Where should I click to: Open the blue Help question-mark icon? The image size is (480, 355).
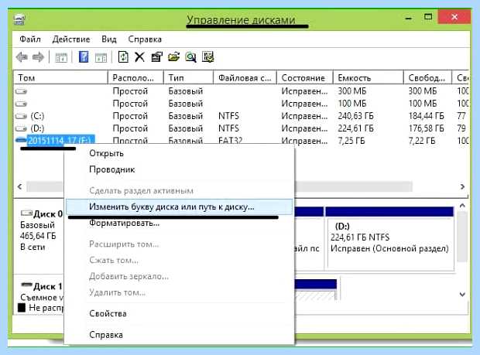[x=84, y=57]
